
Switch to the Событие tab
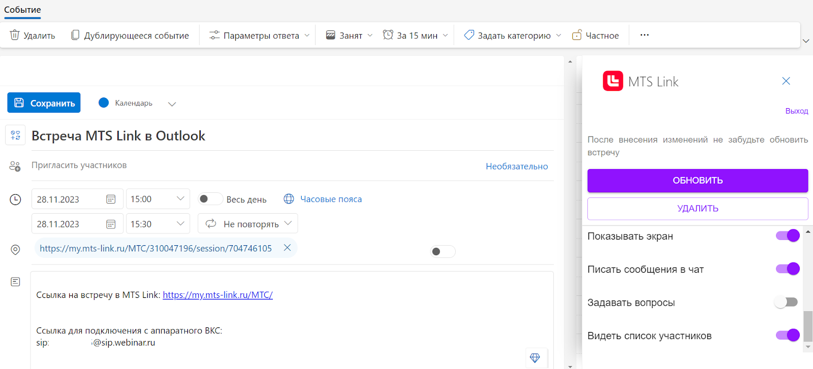click(x=22, y=10)
